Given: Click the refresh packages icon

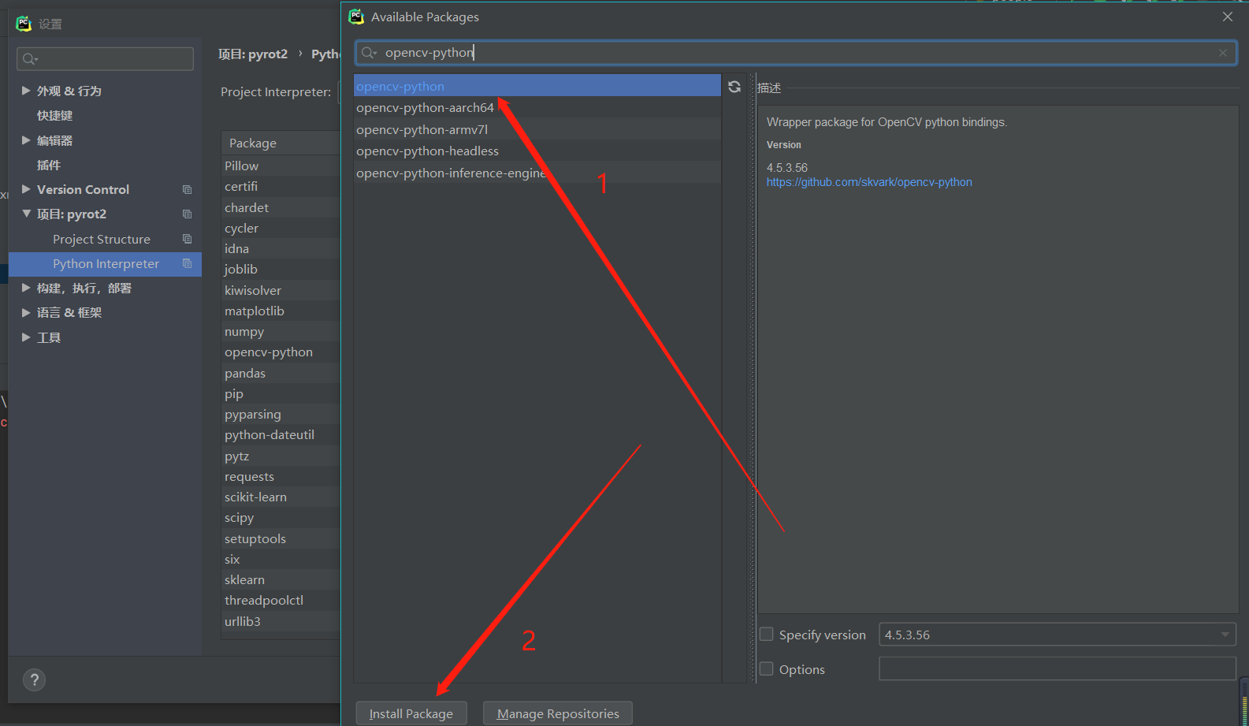Looking at the screenshot, I should pyautogui.click(x=734, y=87).
